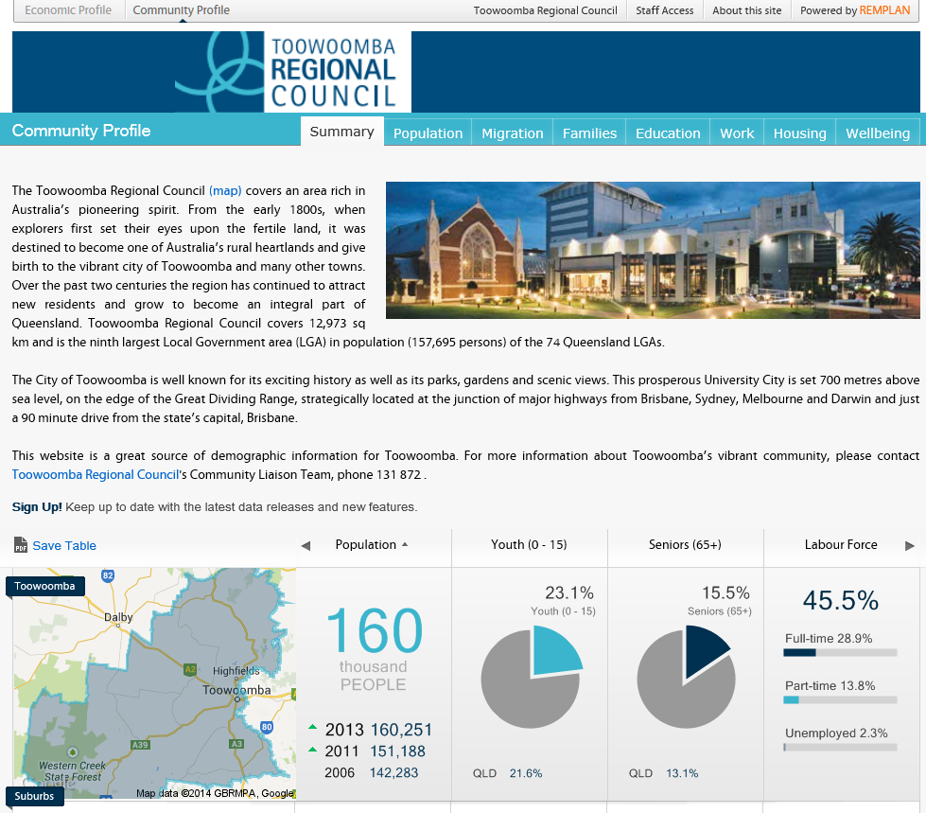Select the Youth (0 - 15) column header
Screen dimensions: 926x813
point(529,545)
